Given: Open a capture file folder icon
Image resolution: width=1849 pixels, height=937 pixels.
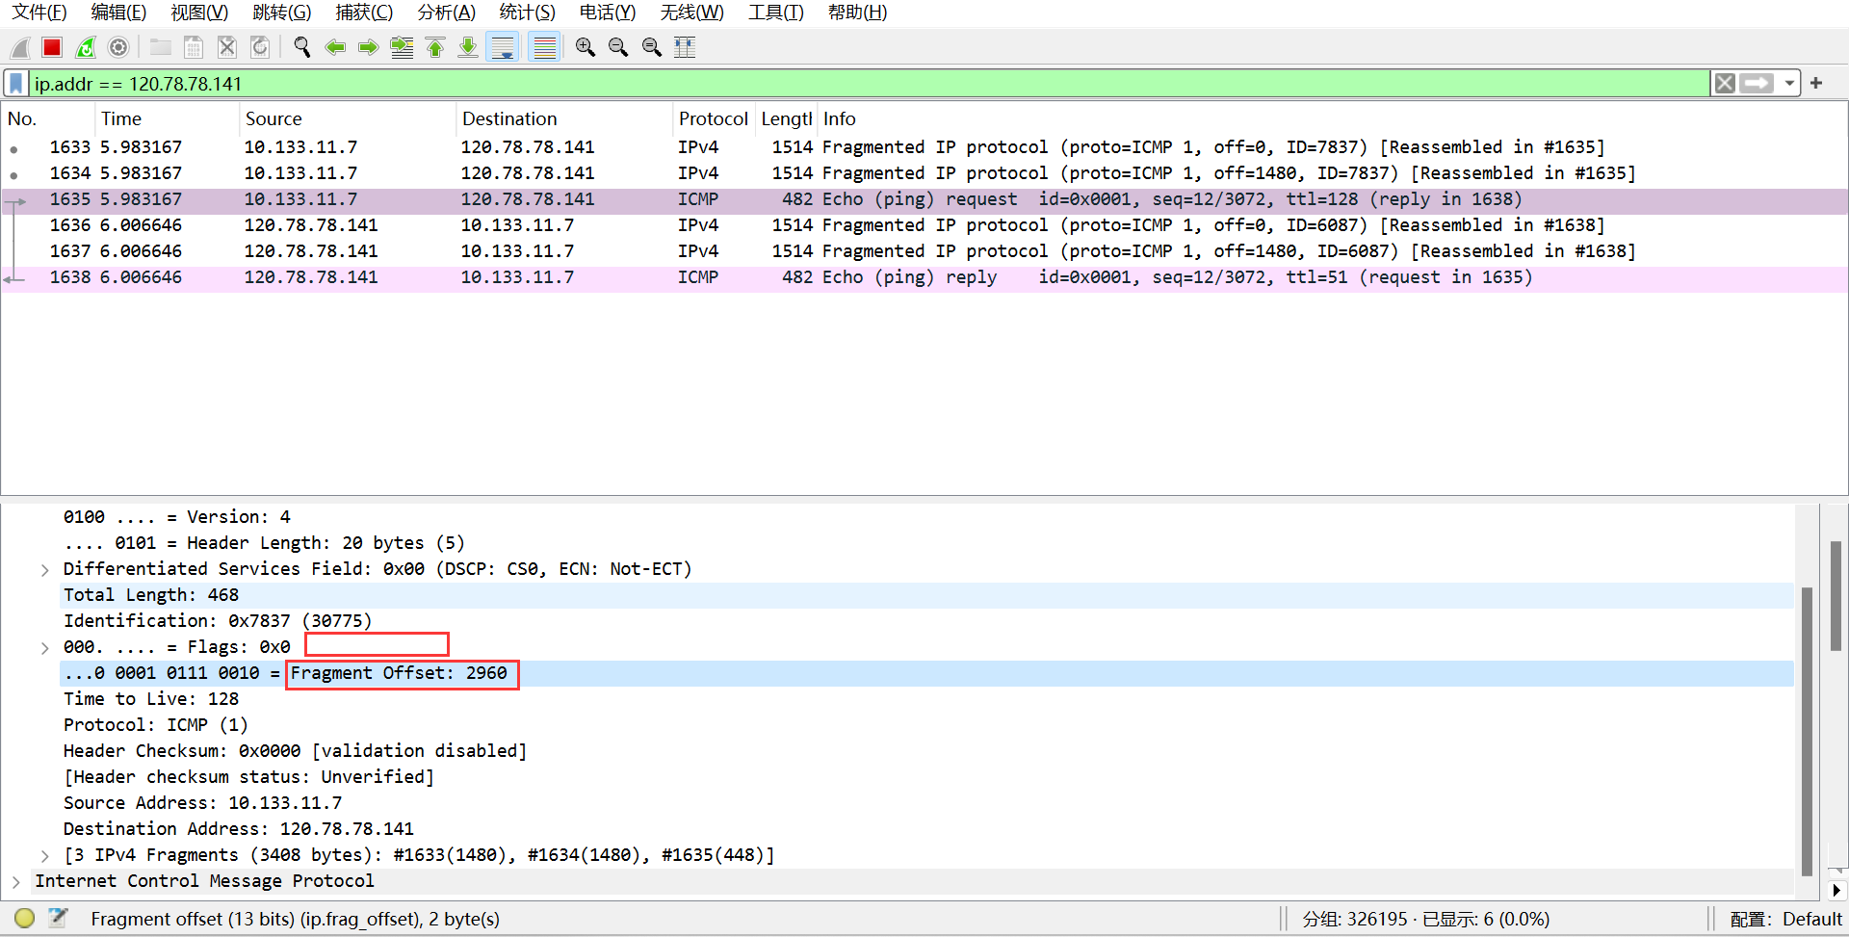Looking at the screenshot, I should click(161, 47).
